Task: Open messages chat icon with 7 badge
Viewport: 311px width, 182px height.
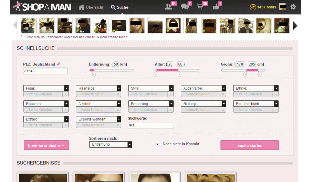Action: coord(185,7)
